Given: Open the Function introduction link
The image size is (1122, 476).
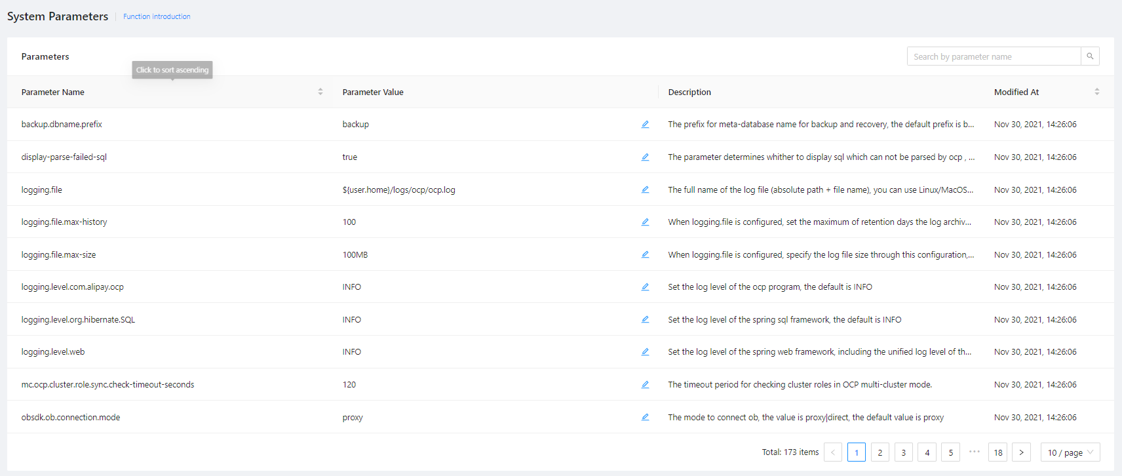Looking at the screenshot, I should 157,16.
